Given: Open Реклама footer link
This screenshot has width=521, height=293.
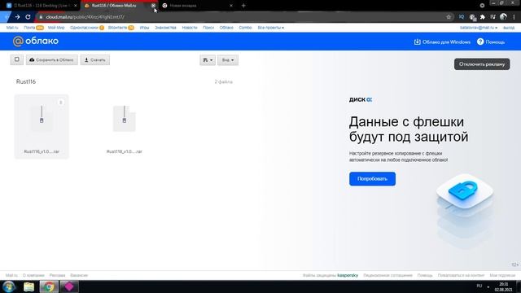Looking at the screenshot, I should (57, 275).
